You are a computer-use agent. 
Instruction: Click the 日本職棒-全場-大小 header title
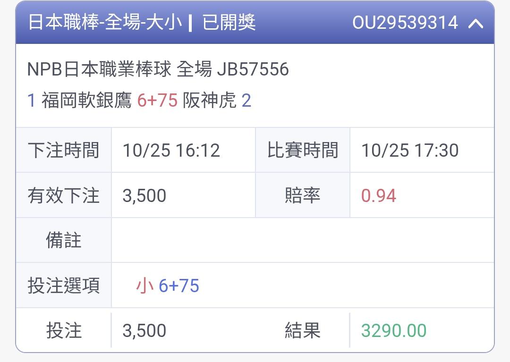(x=105, y=23)
